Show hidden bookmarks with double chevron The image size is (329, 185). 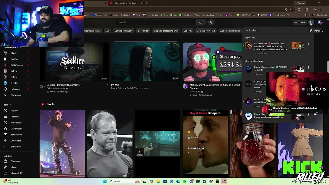point(306,15)
